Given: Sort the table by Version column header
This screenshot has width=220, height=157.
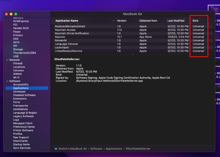Looking at the screenshot, I should [122, 21].
